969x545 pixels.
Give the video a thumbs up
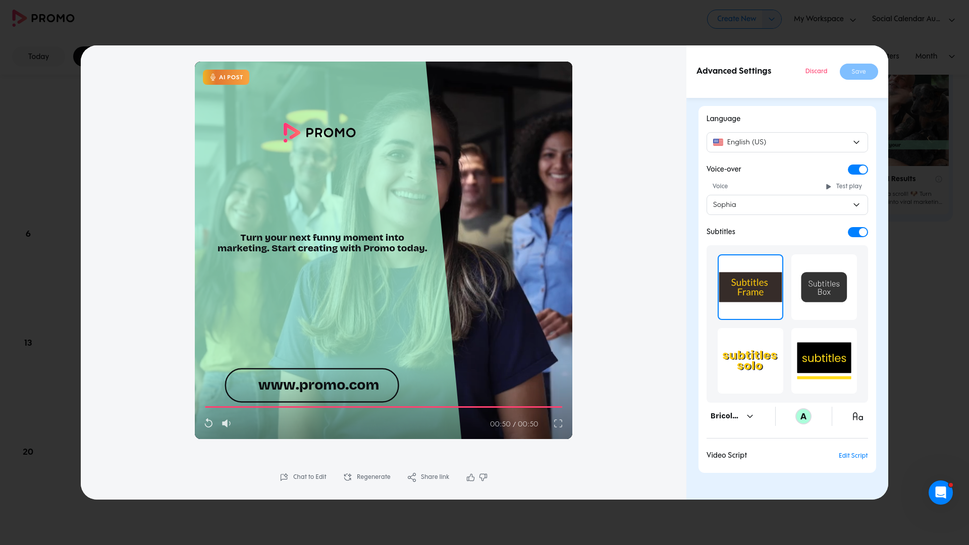click(x=470, y=477)
